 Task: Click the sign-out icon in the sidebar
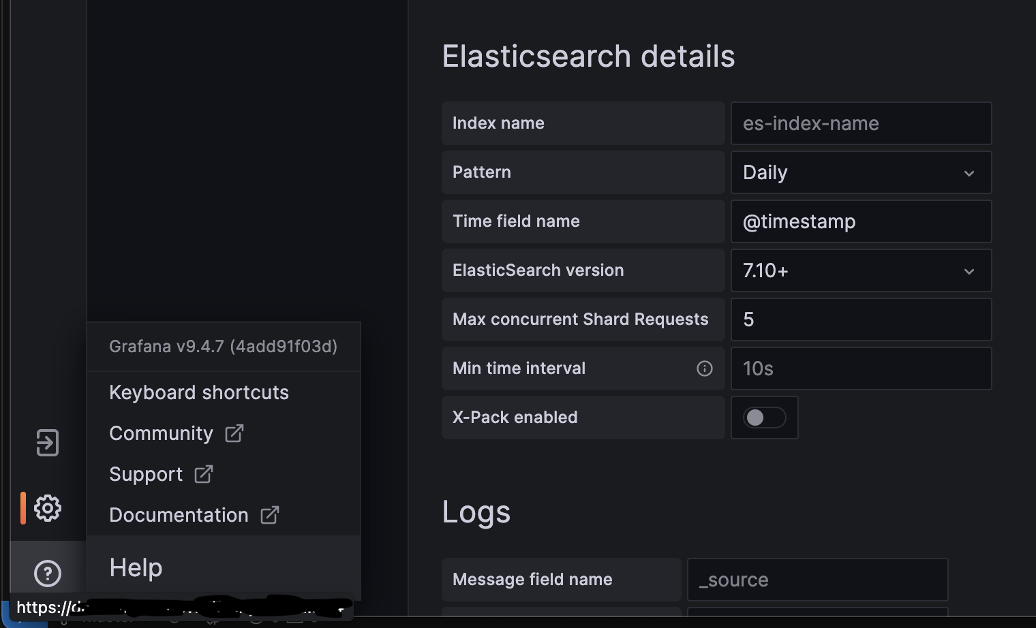coord(47,443)
